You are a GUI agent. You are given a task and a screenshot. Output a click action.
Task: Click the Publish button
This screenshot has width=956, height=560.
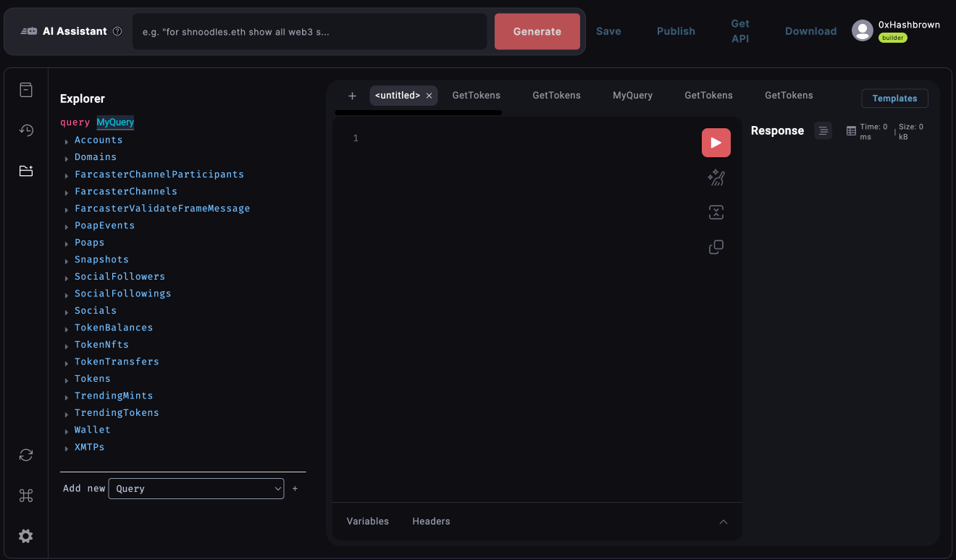coord(676,31)
